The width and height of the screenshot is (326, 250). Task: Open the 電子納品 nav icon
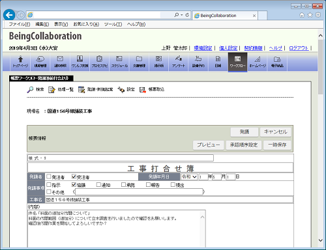(277, 62)
